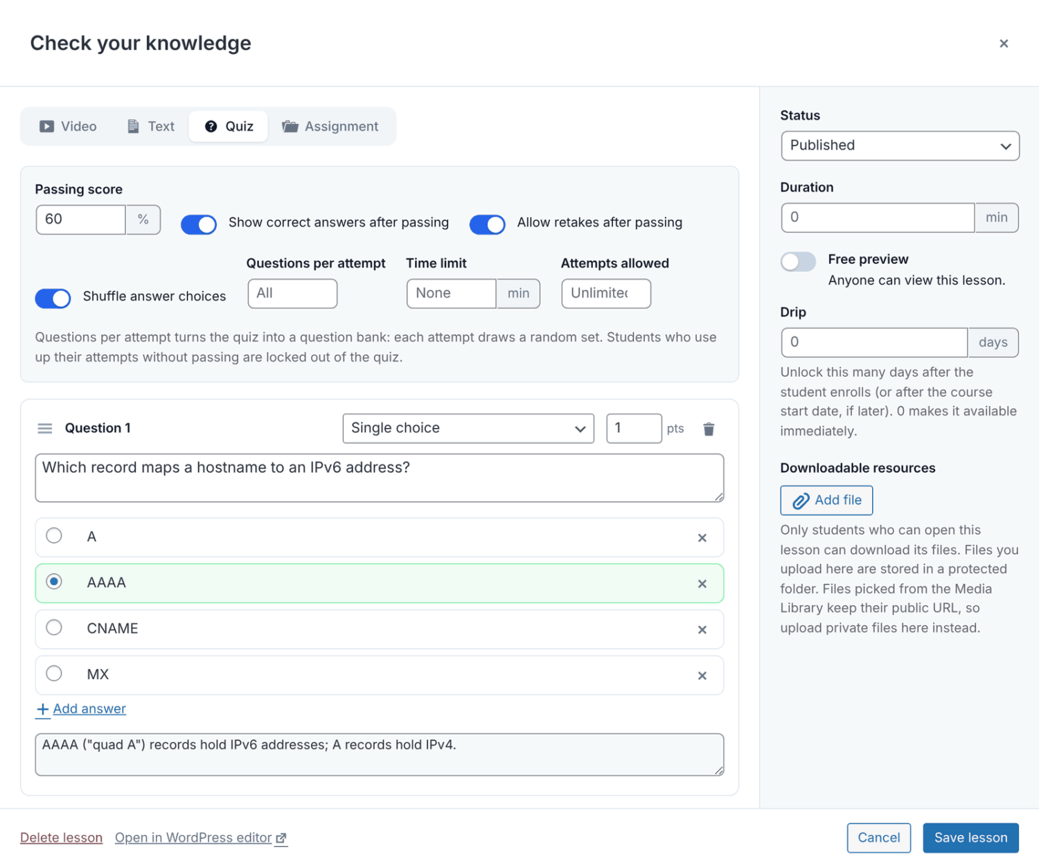This screenshot has width=1039, height=867.
Task: Cancel editing the lesson
Action: tap(879, 838)
